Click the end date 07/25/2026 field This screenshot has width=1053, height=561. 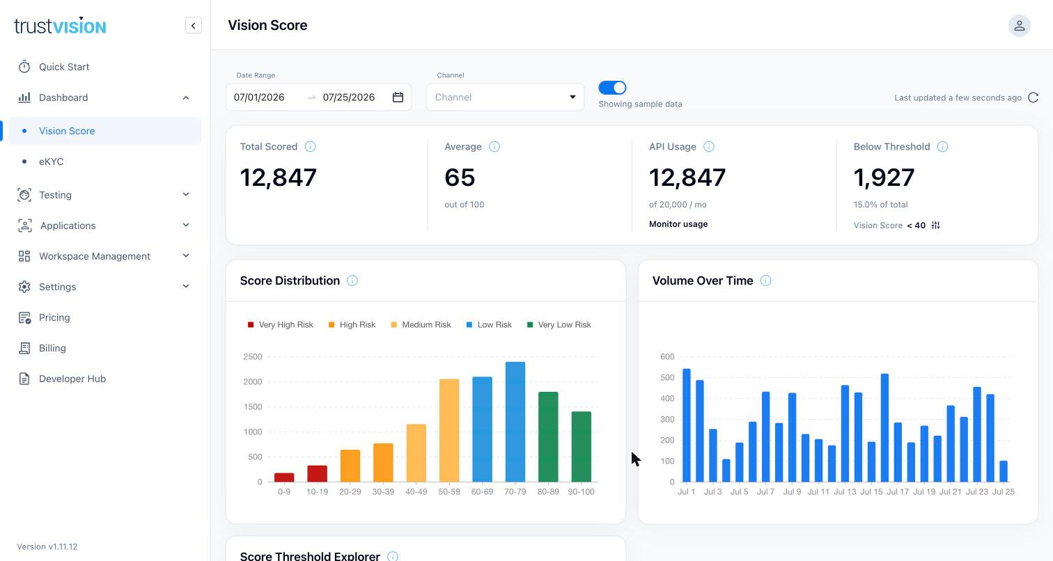(x=349, y=97)
